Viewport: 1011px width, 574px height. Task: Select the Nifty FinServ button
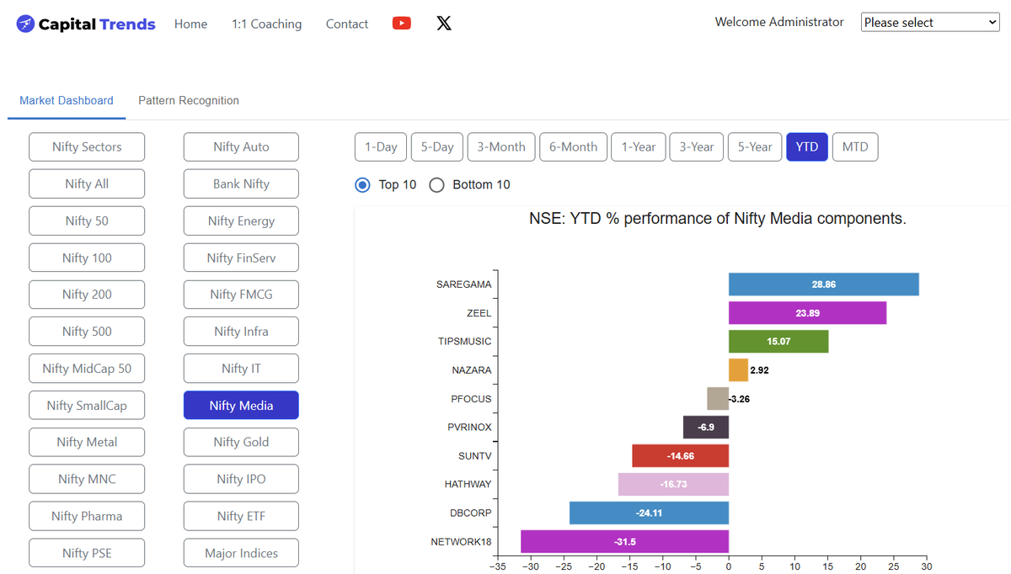(241, 258)
